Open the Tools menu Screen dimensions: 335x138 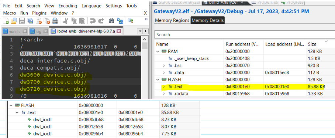[x=131, y=6]
